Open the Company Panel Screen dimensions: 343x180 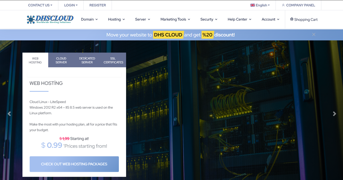click(x=298, y=5)
